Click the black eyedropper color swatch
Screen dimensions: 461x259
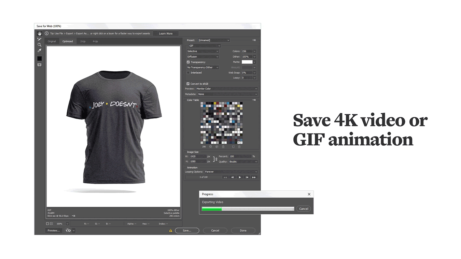pos(40,58)
